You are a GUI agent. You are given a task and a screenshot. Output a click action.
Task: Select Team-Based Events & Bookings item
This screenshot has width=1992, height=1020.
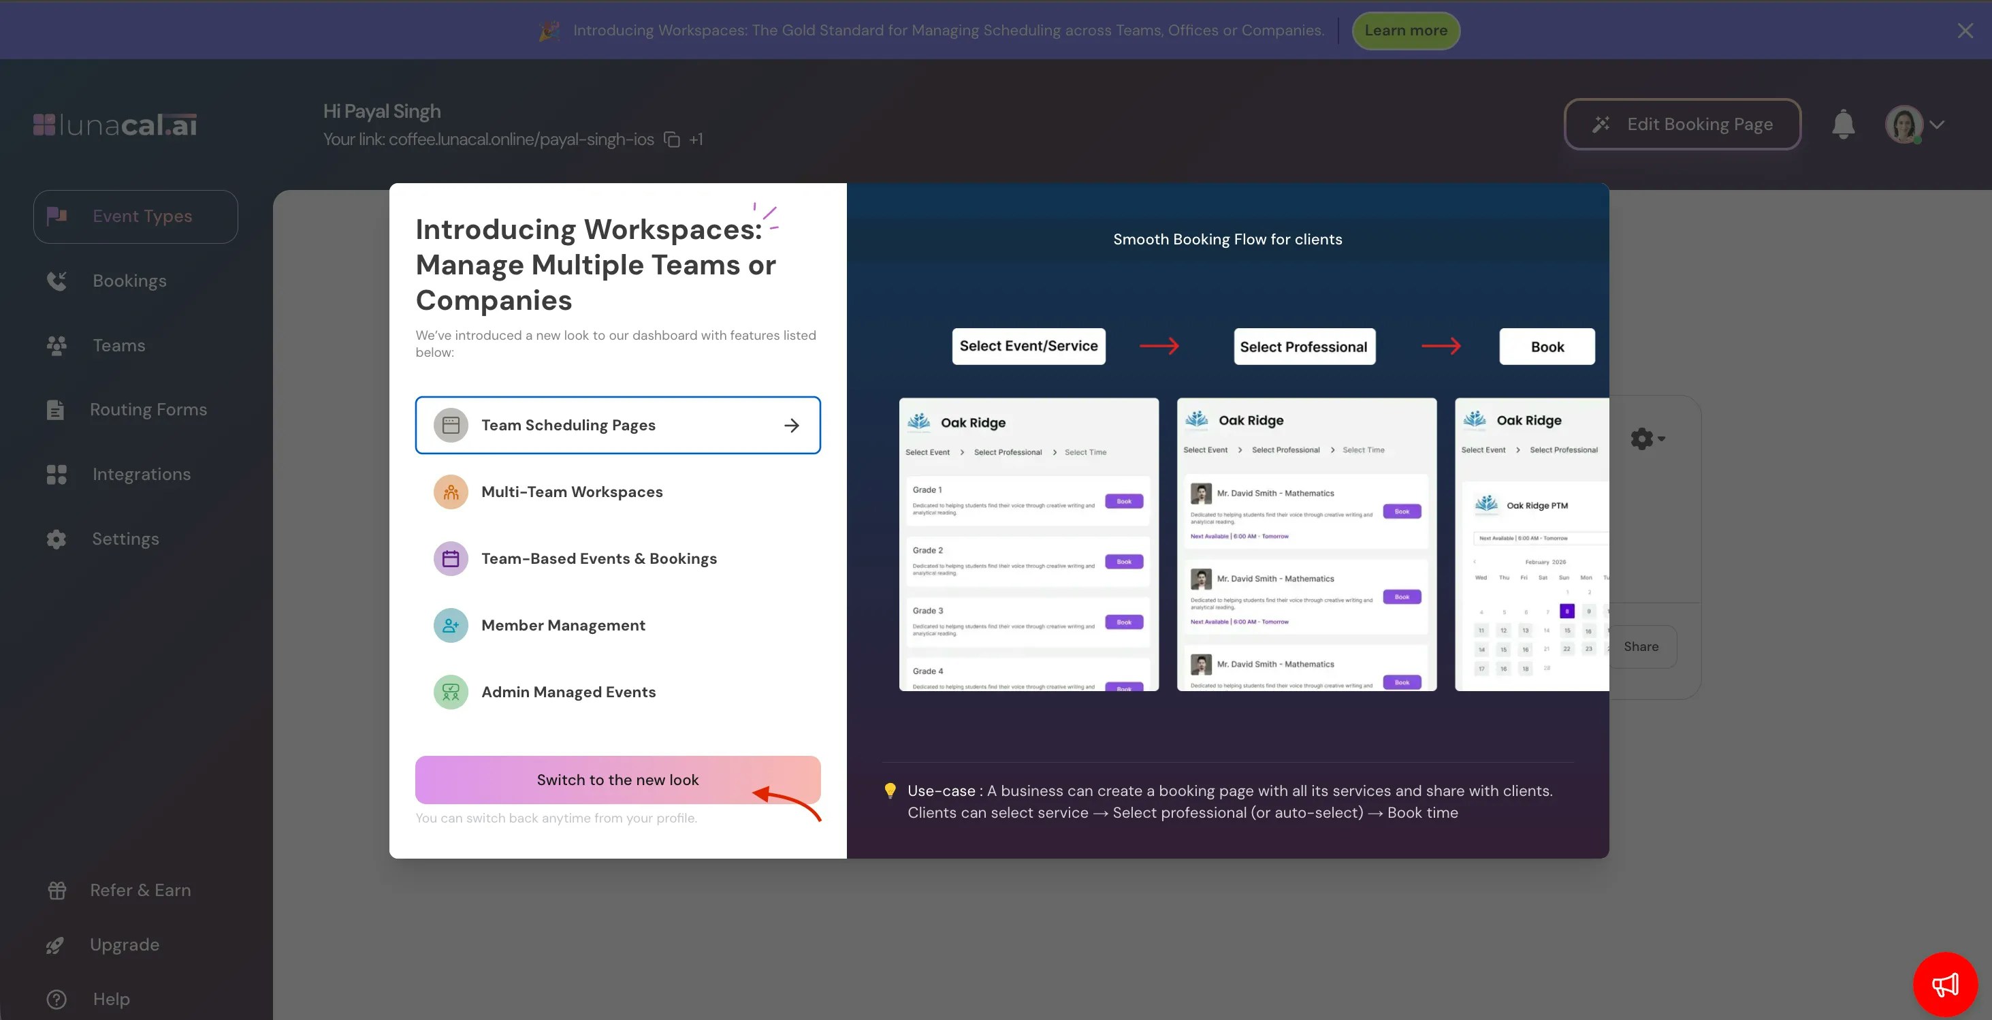598,558
